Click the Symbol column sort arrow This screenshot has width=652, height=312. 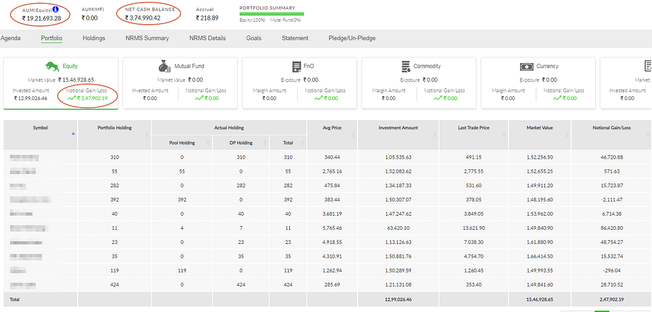point(73,133)
